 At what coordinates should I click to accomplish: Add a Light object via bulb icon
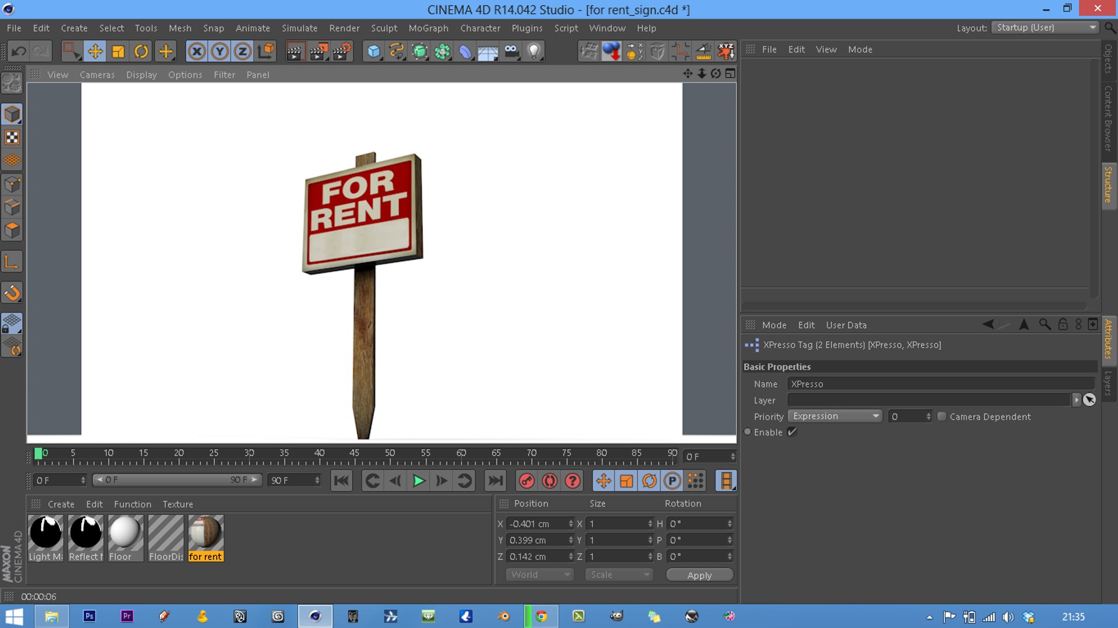pos(533,51)
